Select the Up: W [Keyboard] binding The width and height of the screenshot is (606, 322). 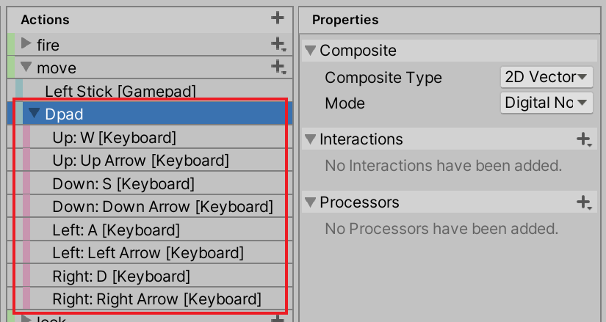[x=114, y=137]
